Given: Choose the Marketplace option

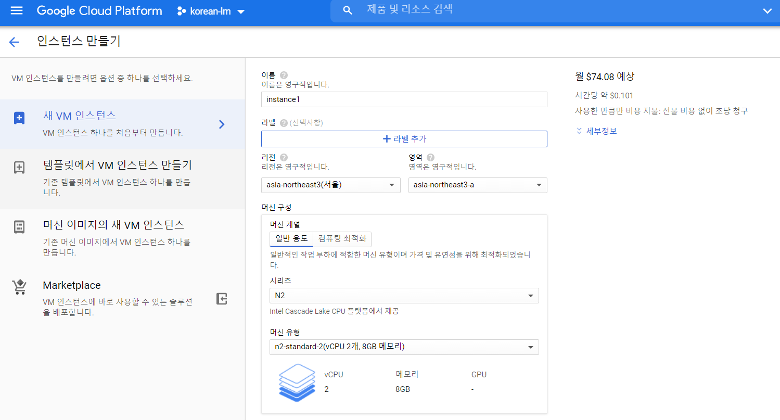Looking at the screenshot, I should (x=122, y=299).
